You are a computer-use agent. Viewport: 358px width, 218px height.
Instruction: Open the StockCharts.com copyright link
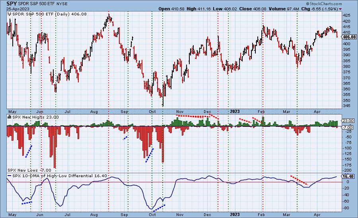[324, 4]
